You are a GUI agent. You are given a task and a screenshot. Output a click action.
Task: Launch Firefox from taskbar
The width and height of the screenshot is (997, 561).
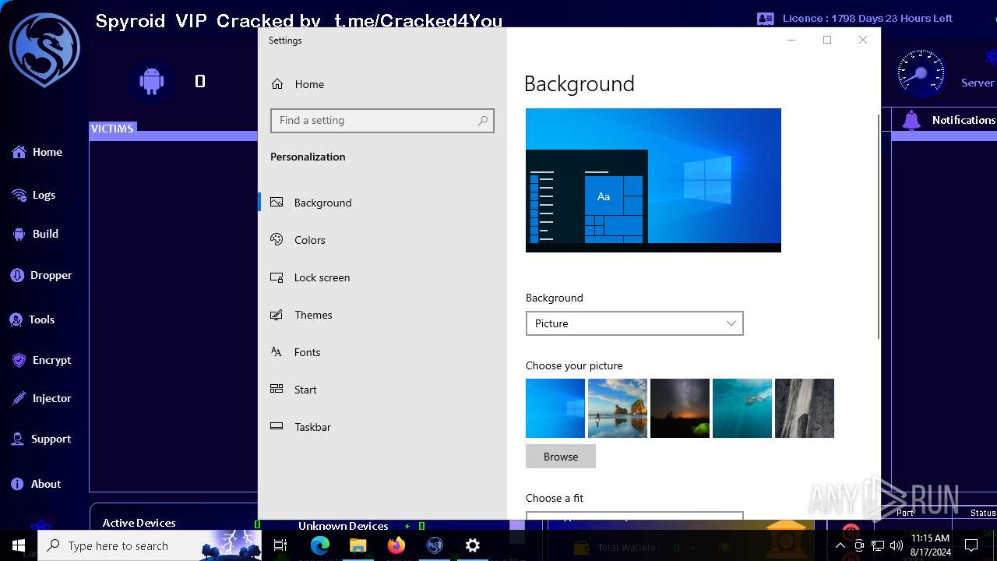396,545
